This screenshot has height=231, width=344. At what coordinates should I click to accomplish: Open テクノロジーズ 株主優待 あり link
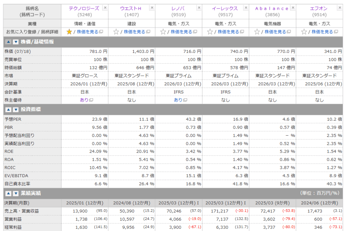pyautogui.click(x=84, y=100)
